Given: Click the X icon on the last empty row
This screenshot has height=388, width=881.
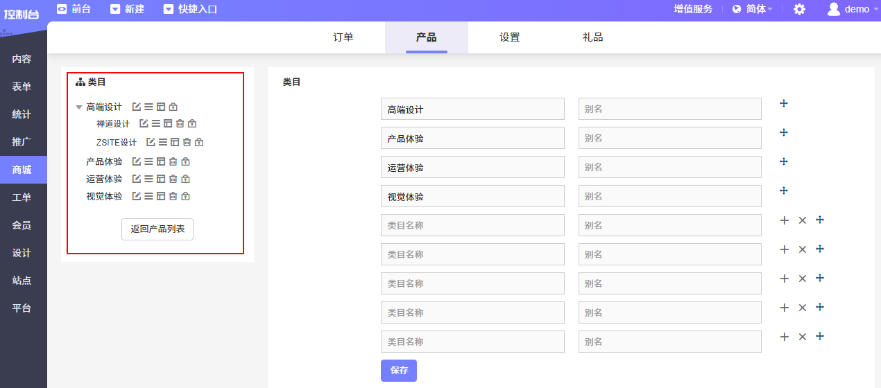Looking at the screenshot, I should [803, 337].
